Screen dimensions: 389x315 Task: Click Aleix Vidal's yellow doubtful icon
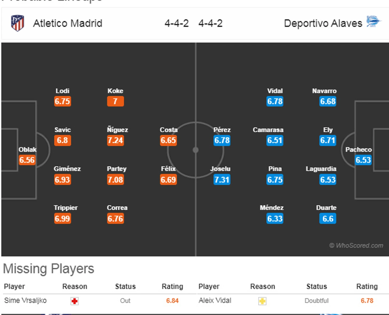[262, 301]
